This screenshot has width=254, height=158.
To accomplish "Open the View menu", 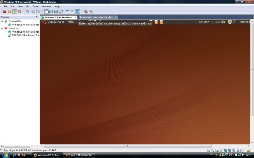I will click(20, 6).
